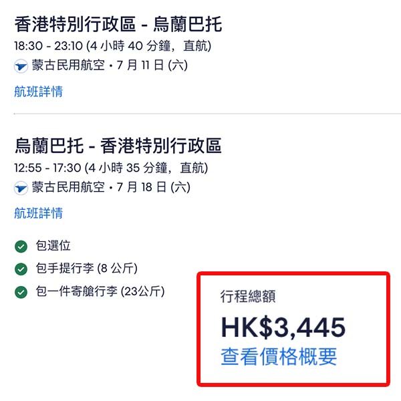Click the 18:30 - 23:10 departure time line
The width and height of the screenshot is (401, 401).
tap(110, 46)
